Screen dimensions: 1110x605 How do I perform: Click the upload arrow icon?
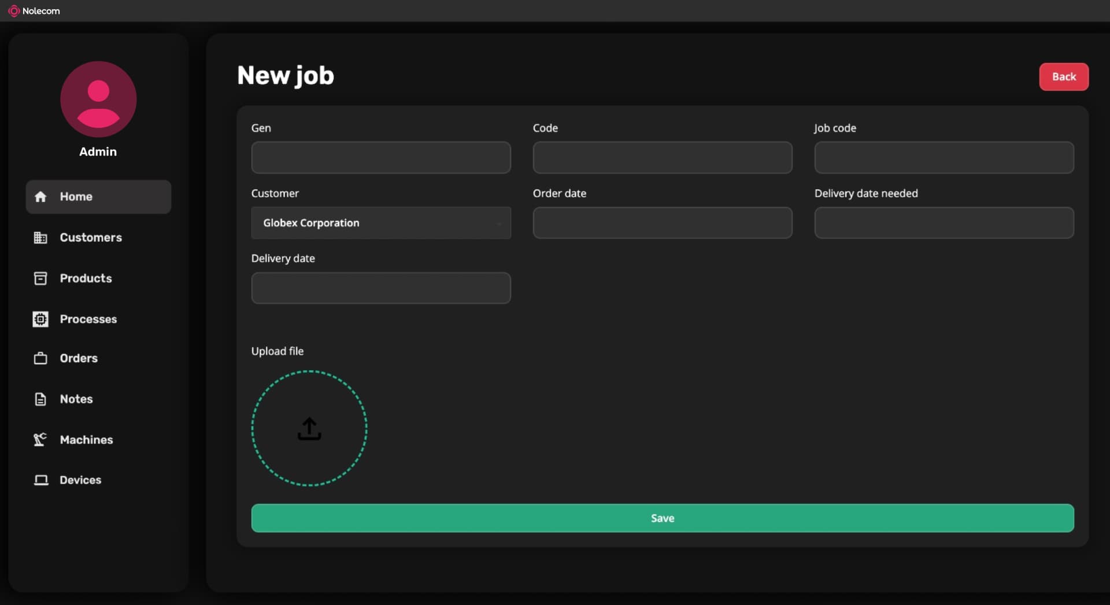pos(309,429)
